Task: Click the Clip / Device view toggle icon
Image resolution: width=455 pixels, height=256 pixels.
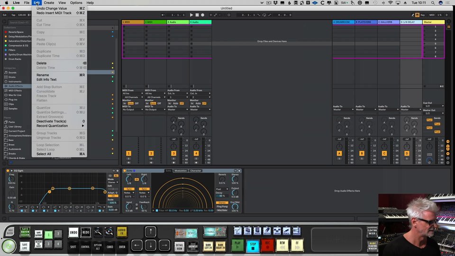Action: 186,233
